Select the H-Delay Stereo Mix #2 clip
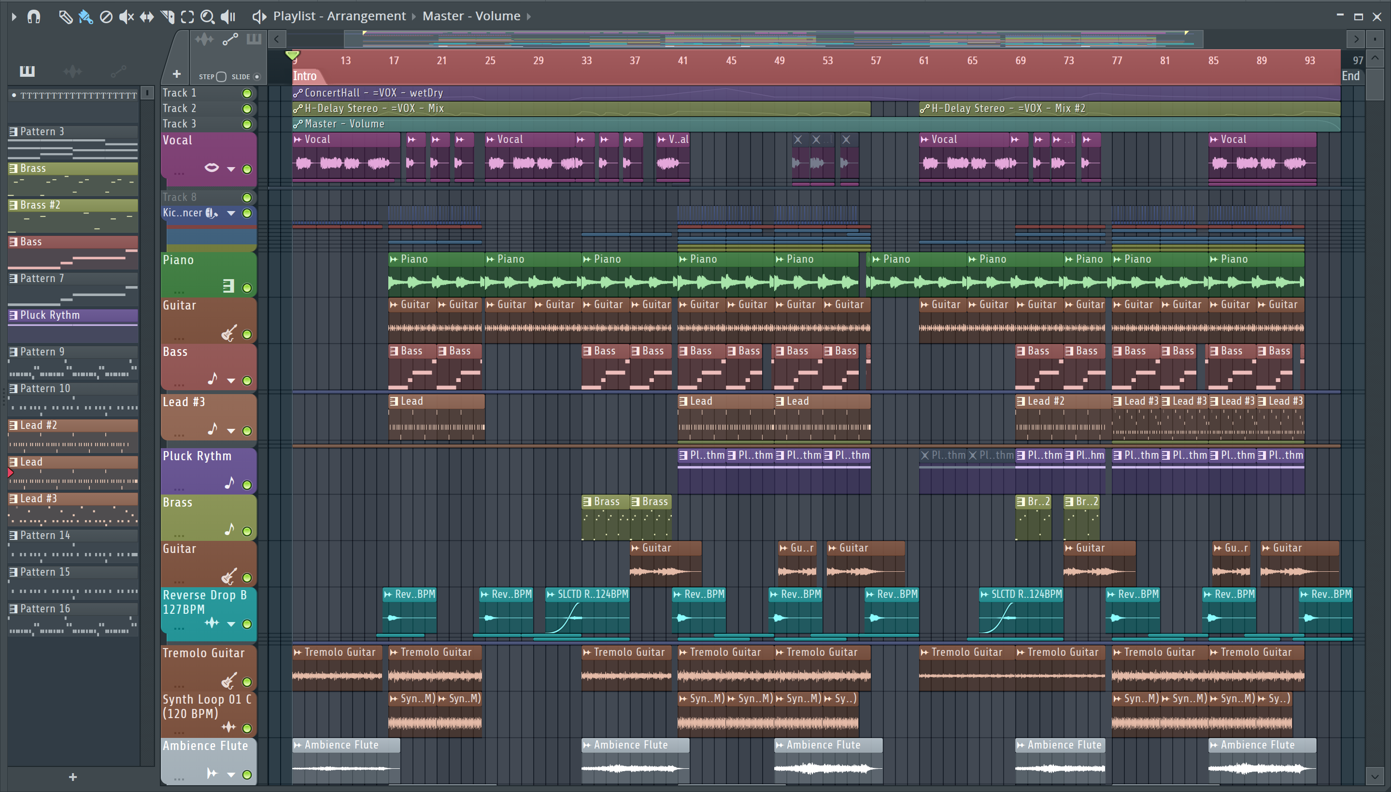Screen dimensions: 1391x792 [x=1129, y=109]
